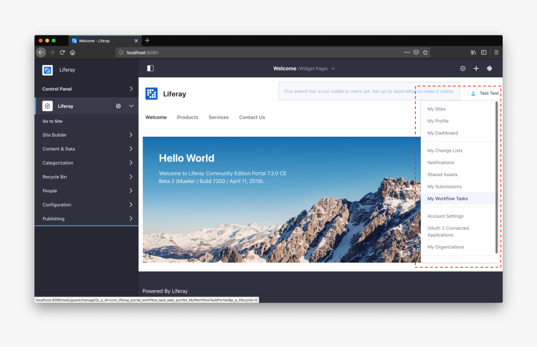This screenshot has height=347, width=537.
Task: Collapse the Liferay site section chevron
Action: coord(131,106)
